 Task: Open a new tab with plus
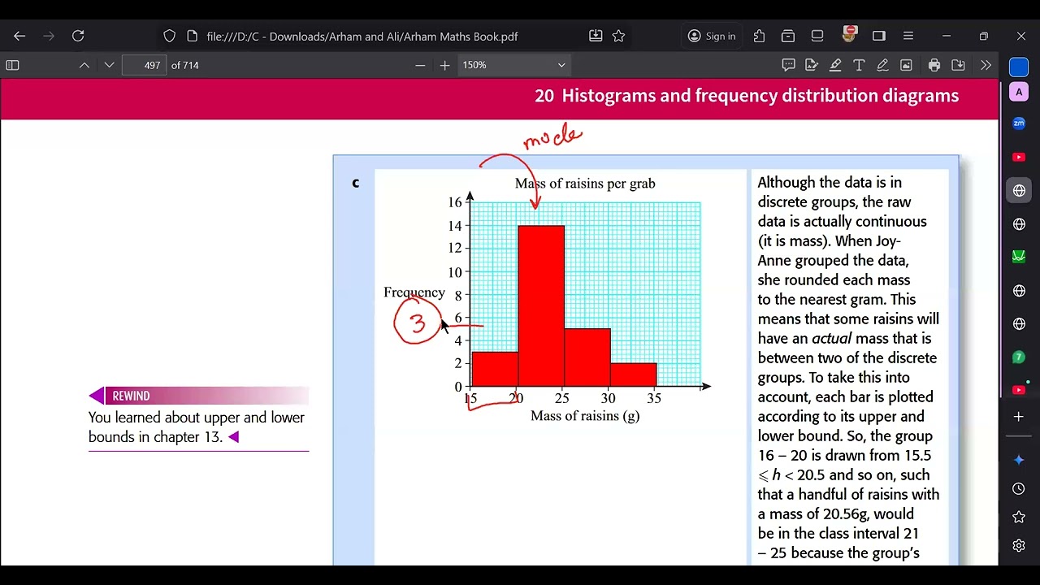[1019, 417]
